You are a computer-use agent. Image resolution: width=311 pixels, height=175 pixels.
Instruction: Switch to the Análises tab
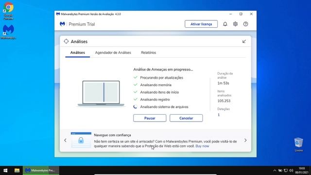pos(78,52)
